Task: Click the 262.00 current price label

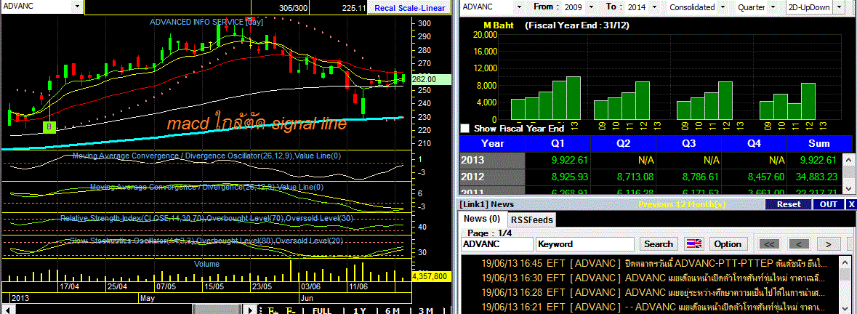Action: (431, 79)
